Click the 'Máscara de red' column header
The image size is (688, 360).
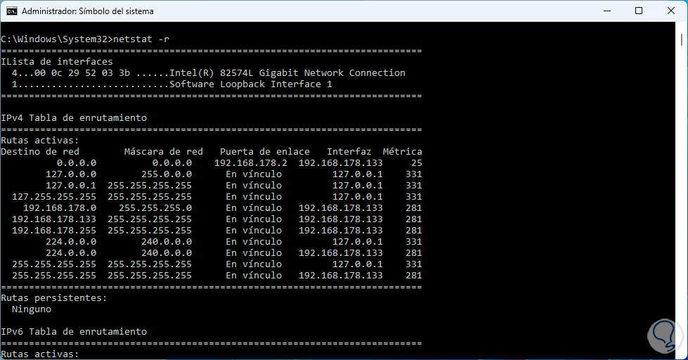[164, 151]
